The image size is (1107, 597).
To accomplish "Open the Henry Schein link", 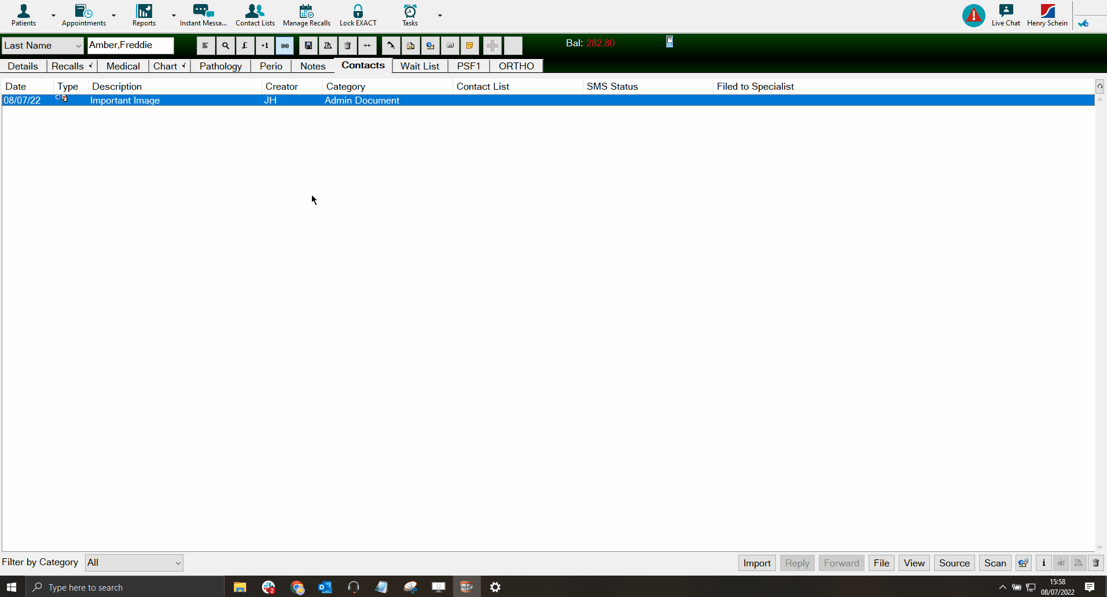I will (x=1047, y=15).
